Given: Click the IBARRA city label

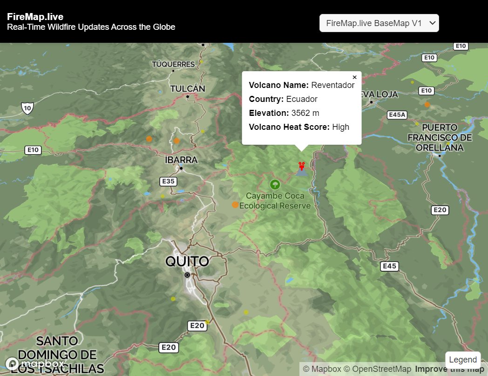Looking at the screenshot, I should pyautogui.click(x=181, y=160).
